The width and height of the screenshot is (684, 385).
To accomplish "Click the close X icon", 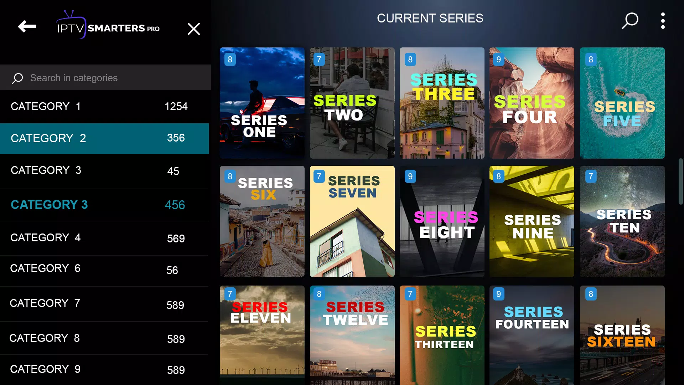I will pyautogui.click(x=193, y=29).
